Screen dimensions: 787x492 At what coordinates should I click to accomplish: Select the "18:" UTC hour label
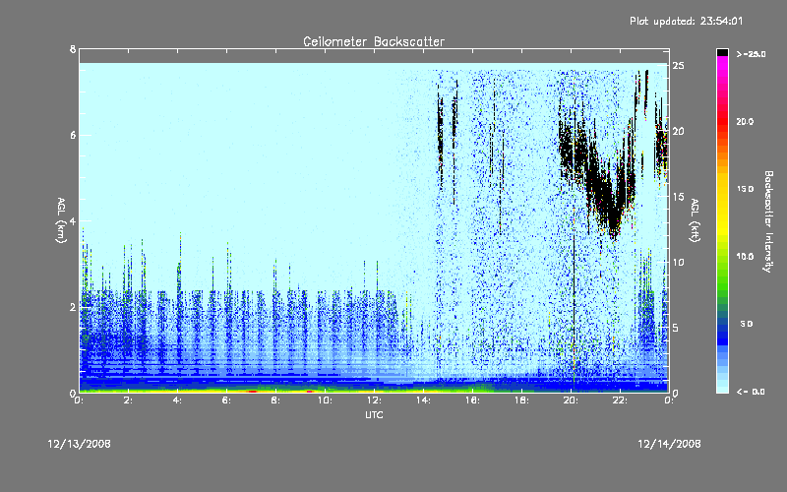[521, 400]
